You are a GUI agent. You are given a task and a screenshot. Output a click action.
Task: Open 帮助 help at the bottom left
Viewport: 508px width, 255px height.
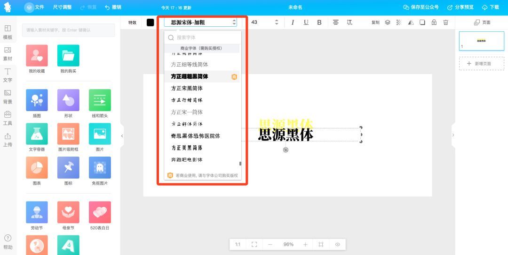coord(8,242)
